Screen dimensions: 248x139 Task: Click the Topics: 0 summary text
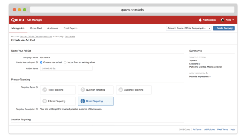coord(193,61)
